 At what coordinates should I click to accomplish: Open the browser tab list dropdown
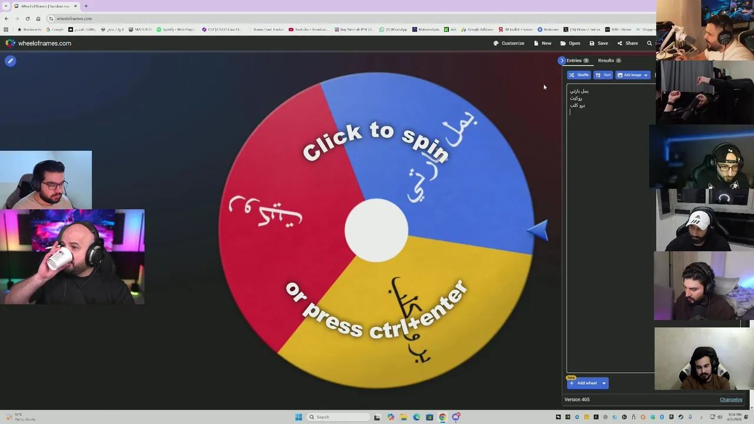pos(6,6)
